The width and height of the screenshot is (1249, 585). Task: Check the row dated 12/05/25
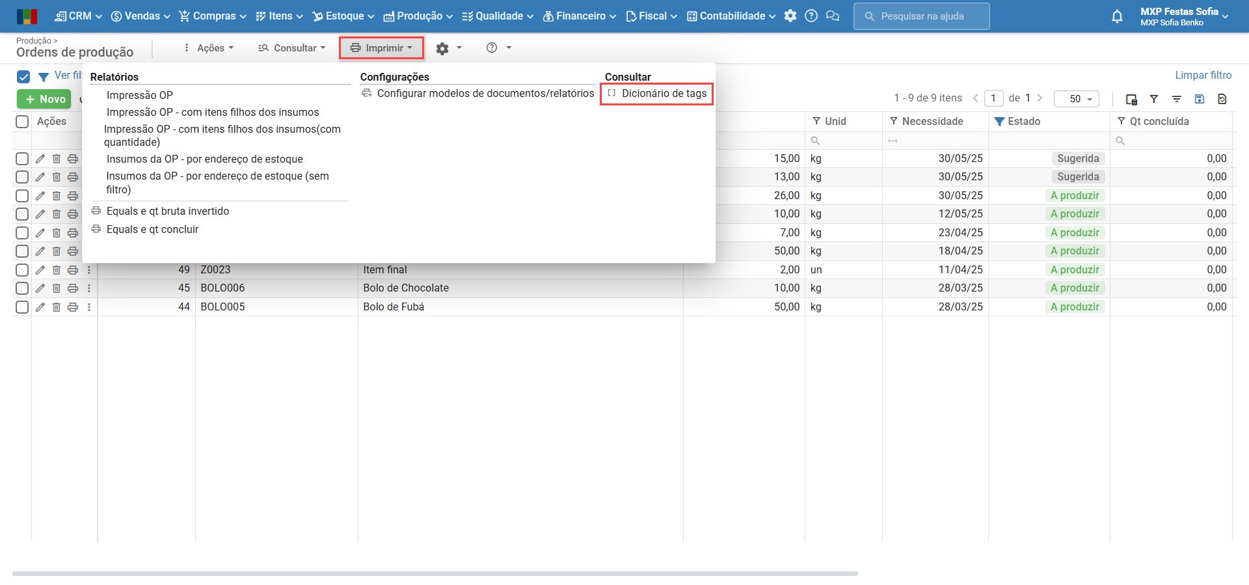click(22, 214)
